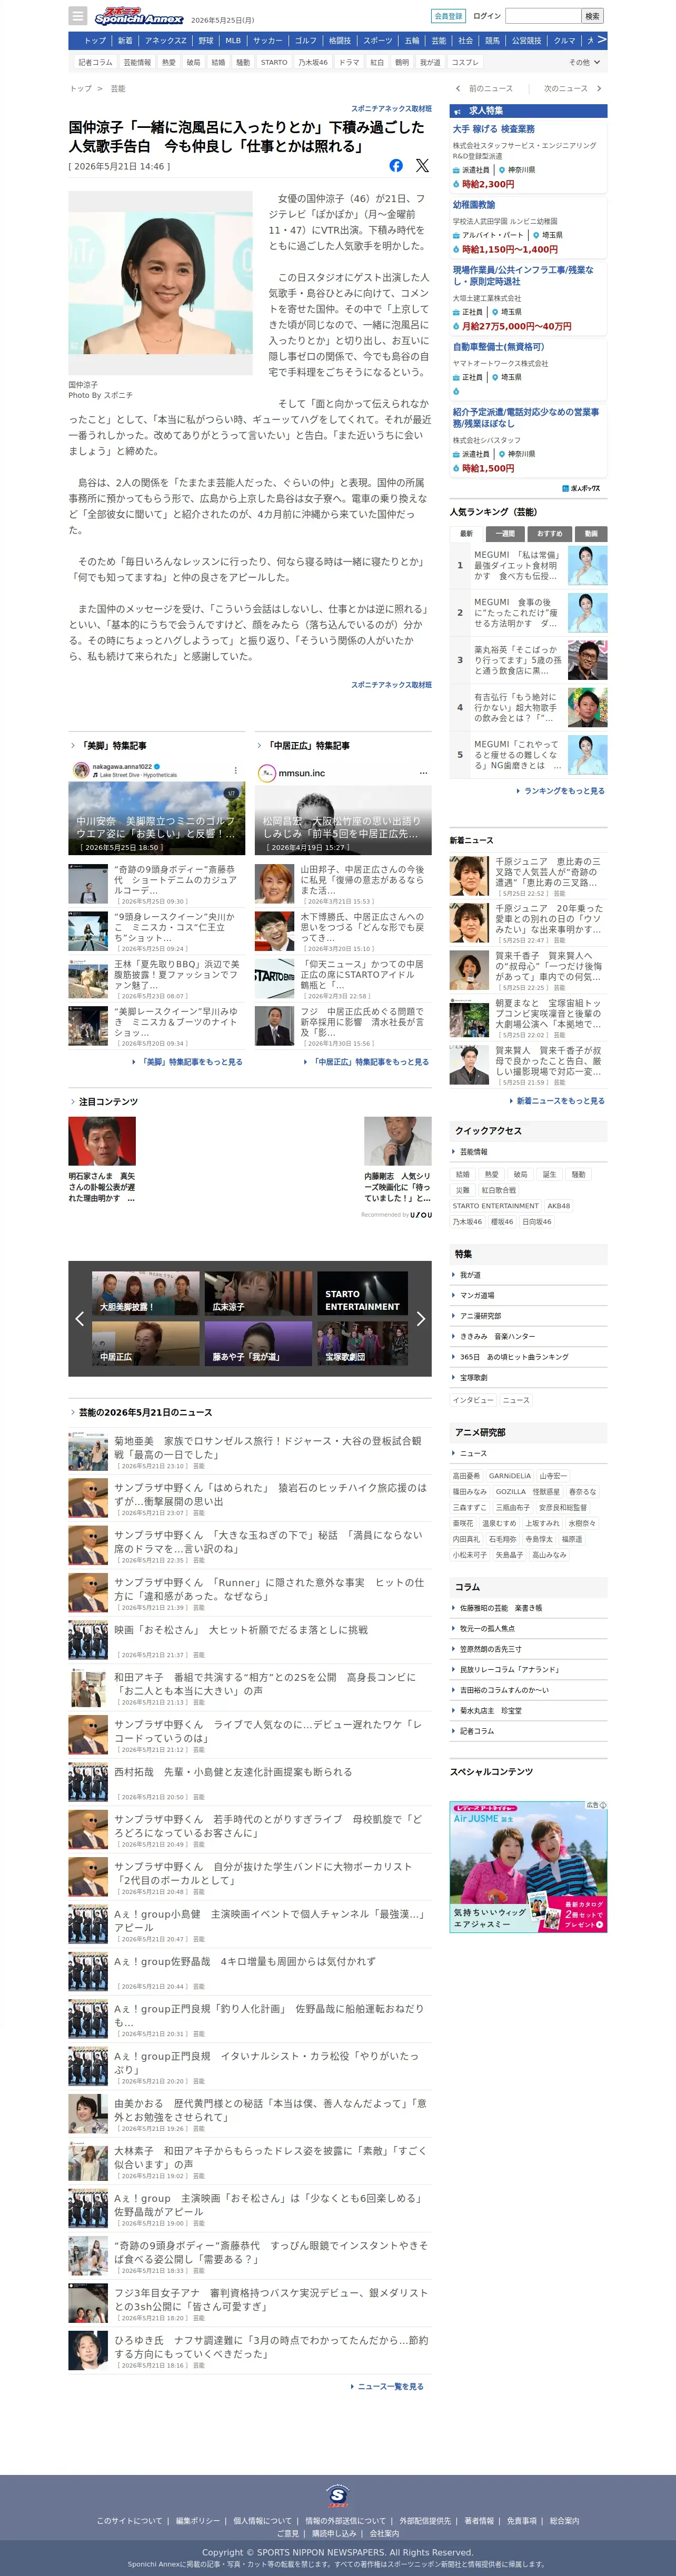
Task: Click the Sponichi Annex logo
Action: point(139,16)
